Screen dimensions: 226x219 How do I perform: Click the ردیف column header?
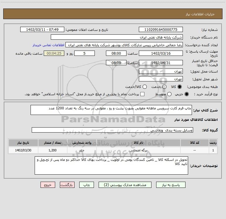click(213, 143)
